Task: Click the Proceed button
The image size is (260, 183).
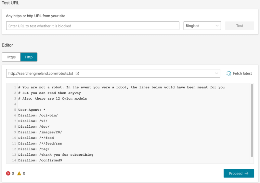Action: tap(239, 174)
